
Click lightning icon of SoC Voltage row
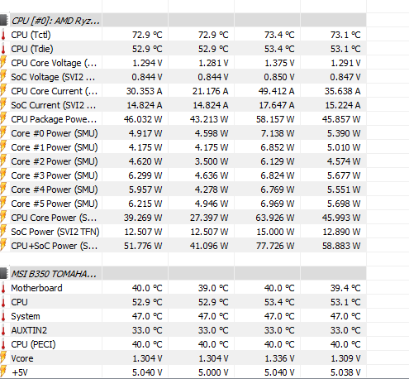(x=3, y=76)
